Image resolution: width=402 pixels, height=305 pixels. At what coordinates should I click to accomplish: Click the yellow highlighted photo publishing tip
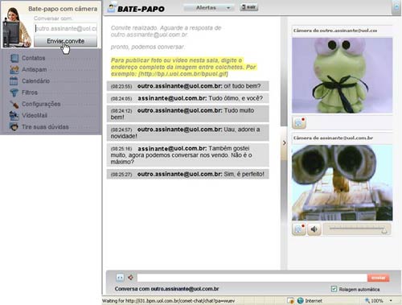click(184, 67)
